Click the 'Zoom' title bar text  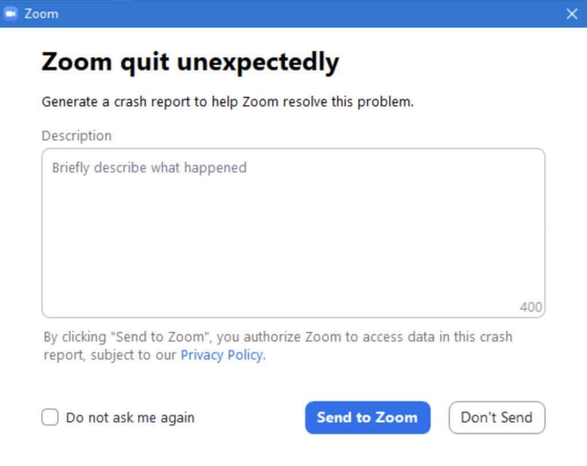41,14
